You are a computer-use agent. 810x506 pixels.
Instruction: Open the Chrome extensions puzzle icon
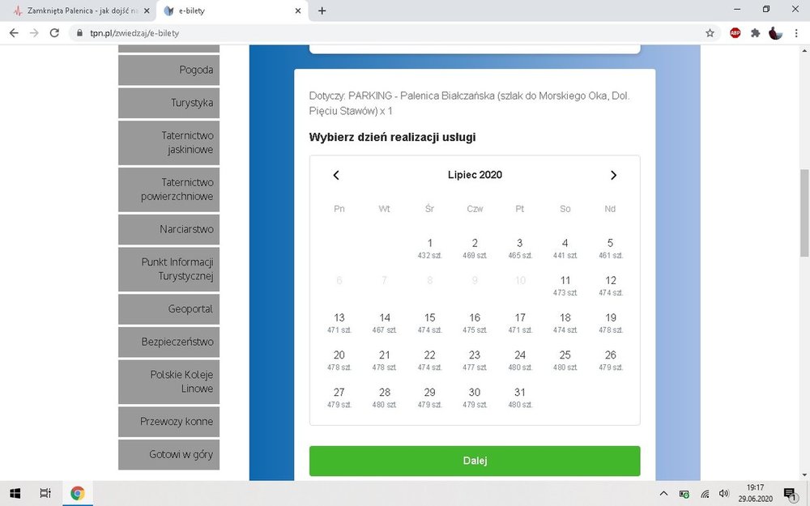756,33
